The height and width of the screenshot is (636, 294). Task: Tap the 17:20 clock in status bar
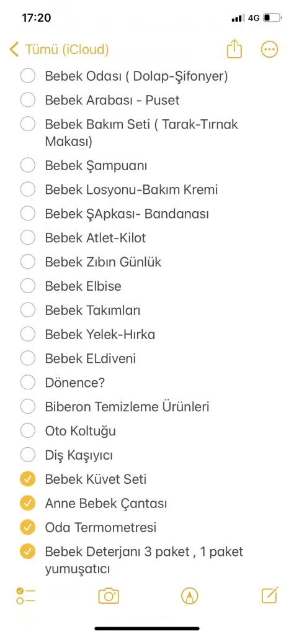(x=37, y=18)
